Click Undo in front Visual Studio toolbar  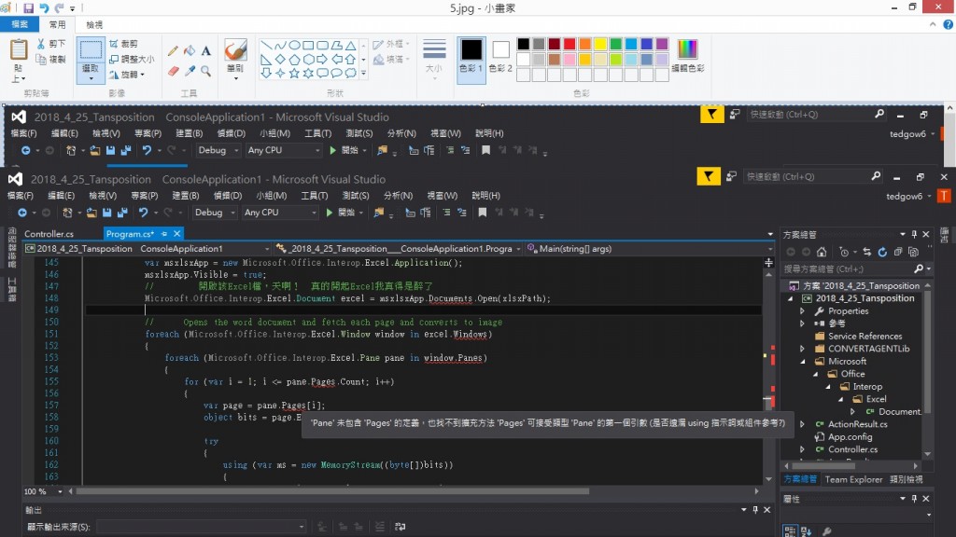pyautogui.click(x=143, y=213)
